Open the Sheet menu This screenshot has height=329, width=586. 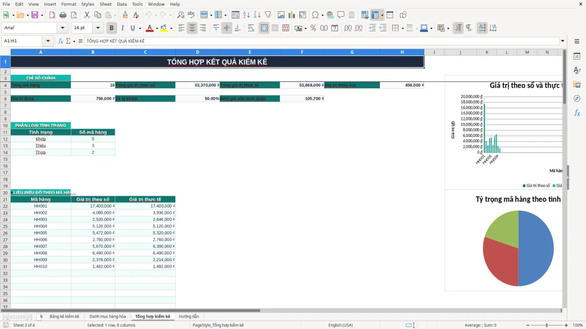click(x=105, y=4)
